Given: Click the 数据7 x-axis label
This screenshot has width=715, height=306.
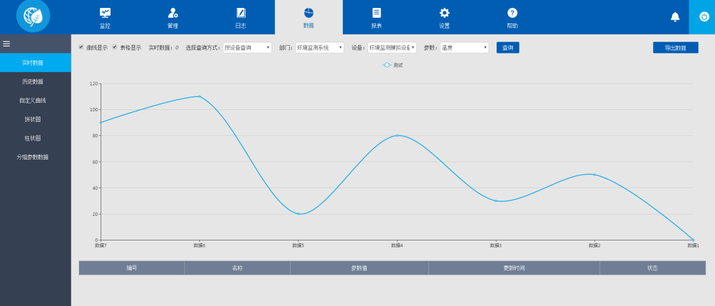Looking at the screenshot, I should click(101, 245).
